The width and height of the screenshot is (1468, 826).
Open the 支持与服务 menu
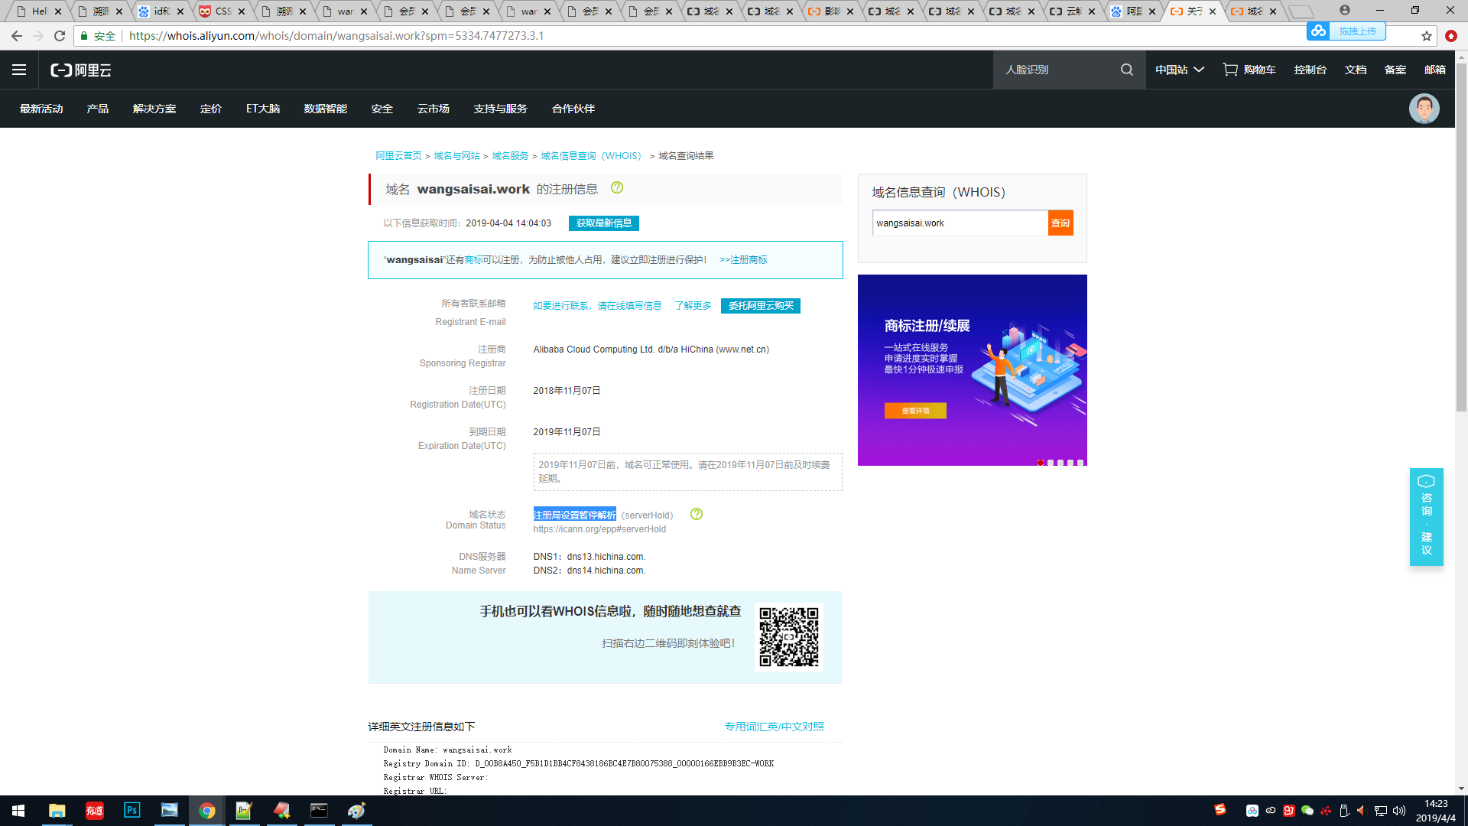point(501,109)
